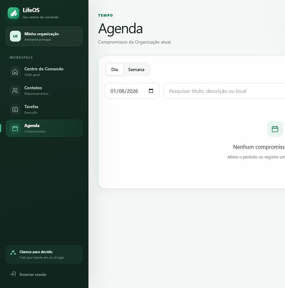Select the Agenda Compromissos sidebar item
Screen dimensions: 285x288
click(44, 128)
